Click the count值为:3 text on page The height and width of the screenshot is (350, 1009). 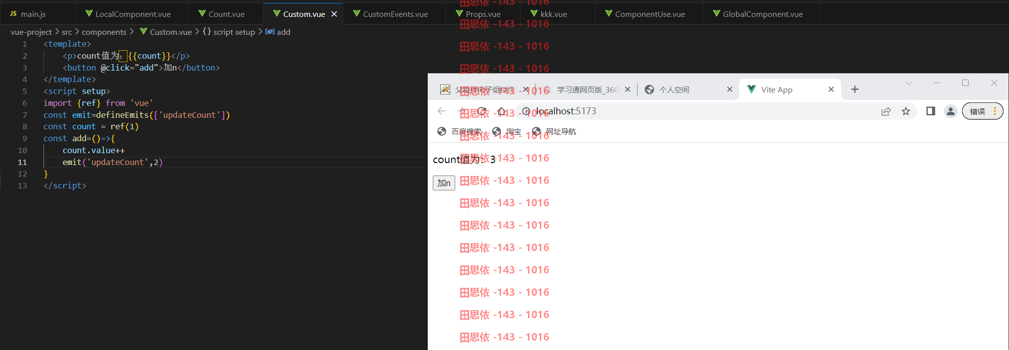(x=464, y=159)
